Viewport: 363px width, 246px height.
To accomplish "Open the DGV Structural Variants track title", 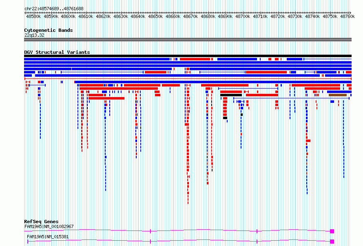I will (x=57, y=52).
